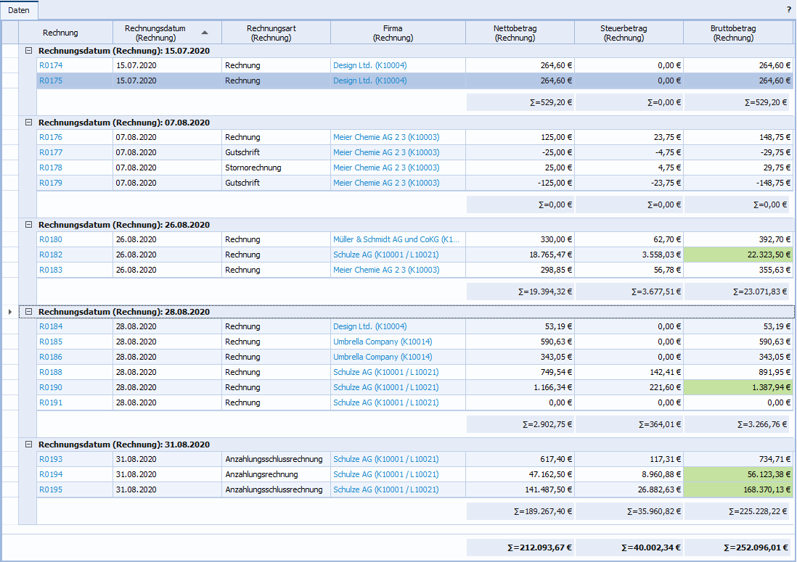The image size is (797, 562).
Task: Collapse the 28.08.2020 invoice date group
Action: (x=29, y=312)
